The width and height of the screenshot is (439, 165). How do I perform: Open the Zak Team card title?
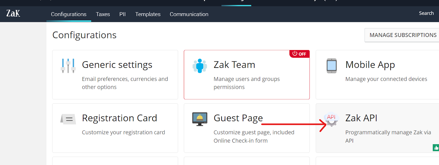pos(234,65)
